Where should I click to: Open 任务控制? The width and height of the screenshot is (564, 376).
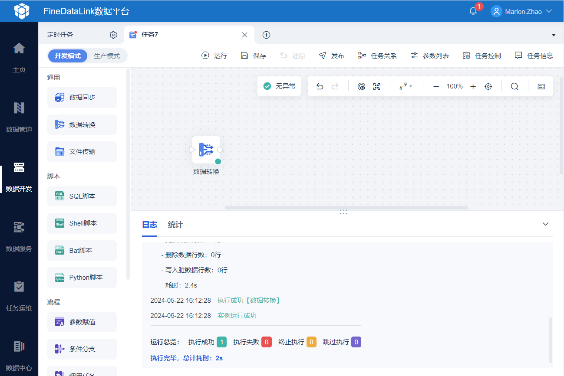click(482, 56)
